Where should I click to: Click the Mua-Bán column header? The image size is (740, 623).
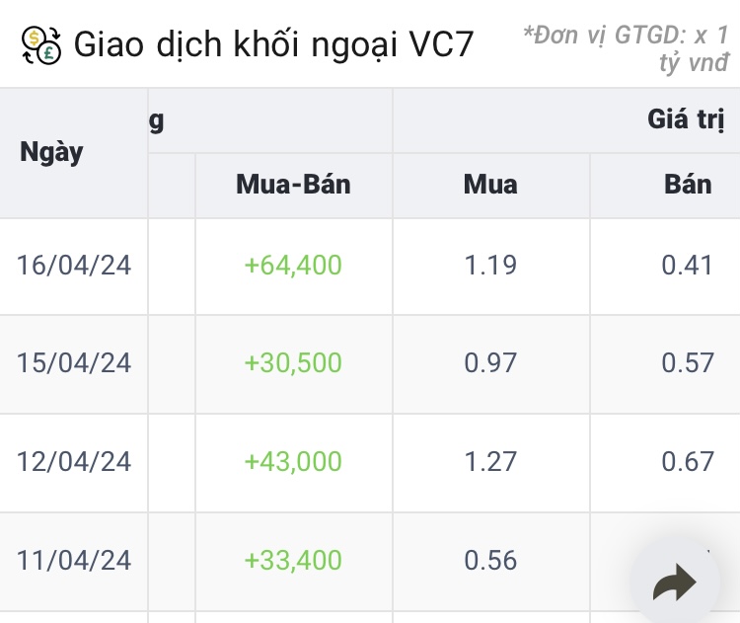click(293, 185)
